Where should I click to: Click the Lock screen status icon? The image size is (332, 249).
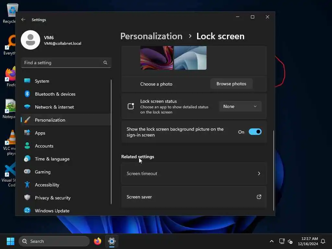click(x=131, y=106)
